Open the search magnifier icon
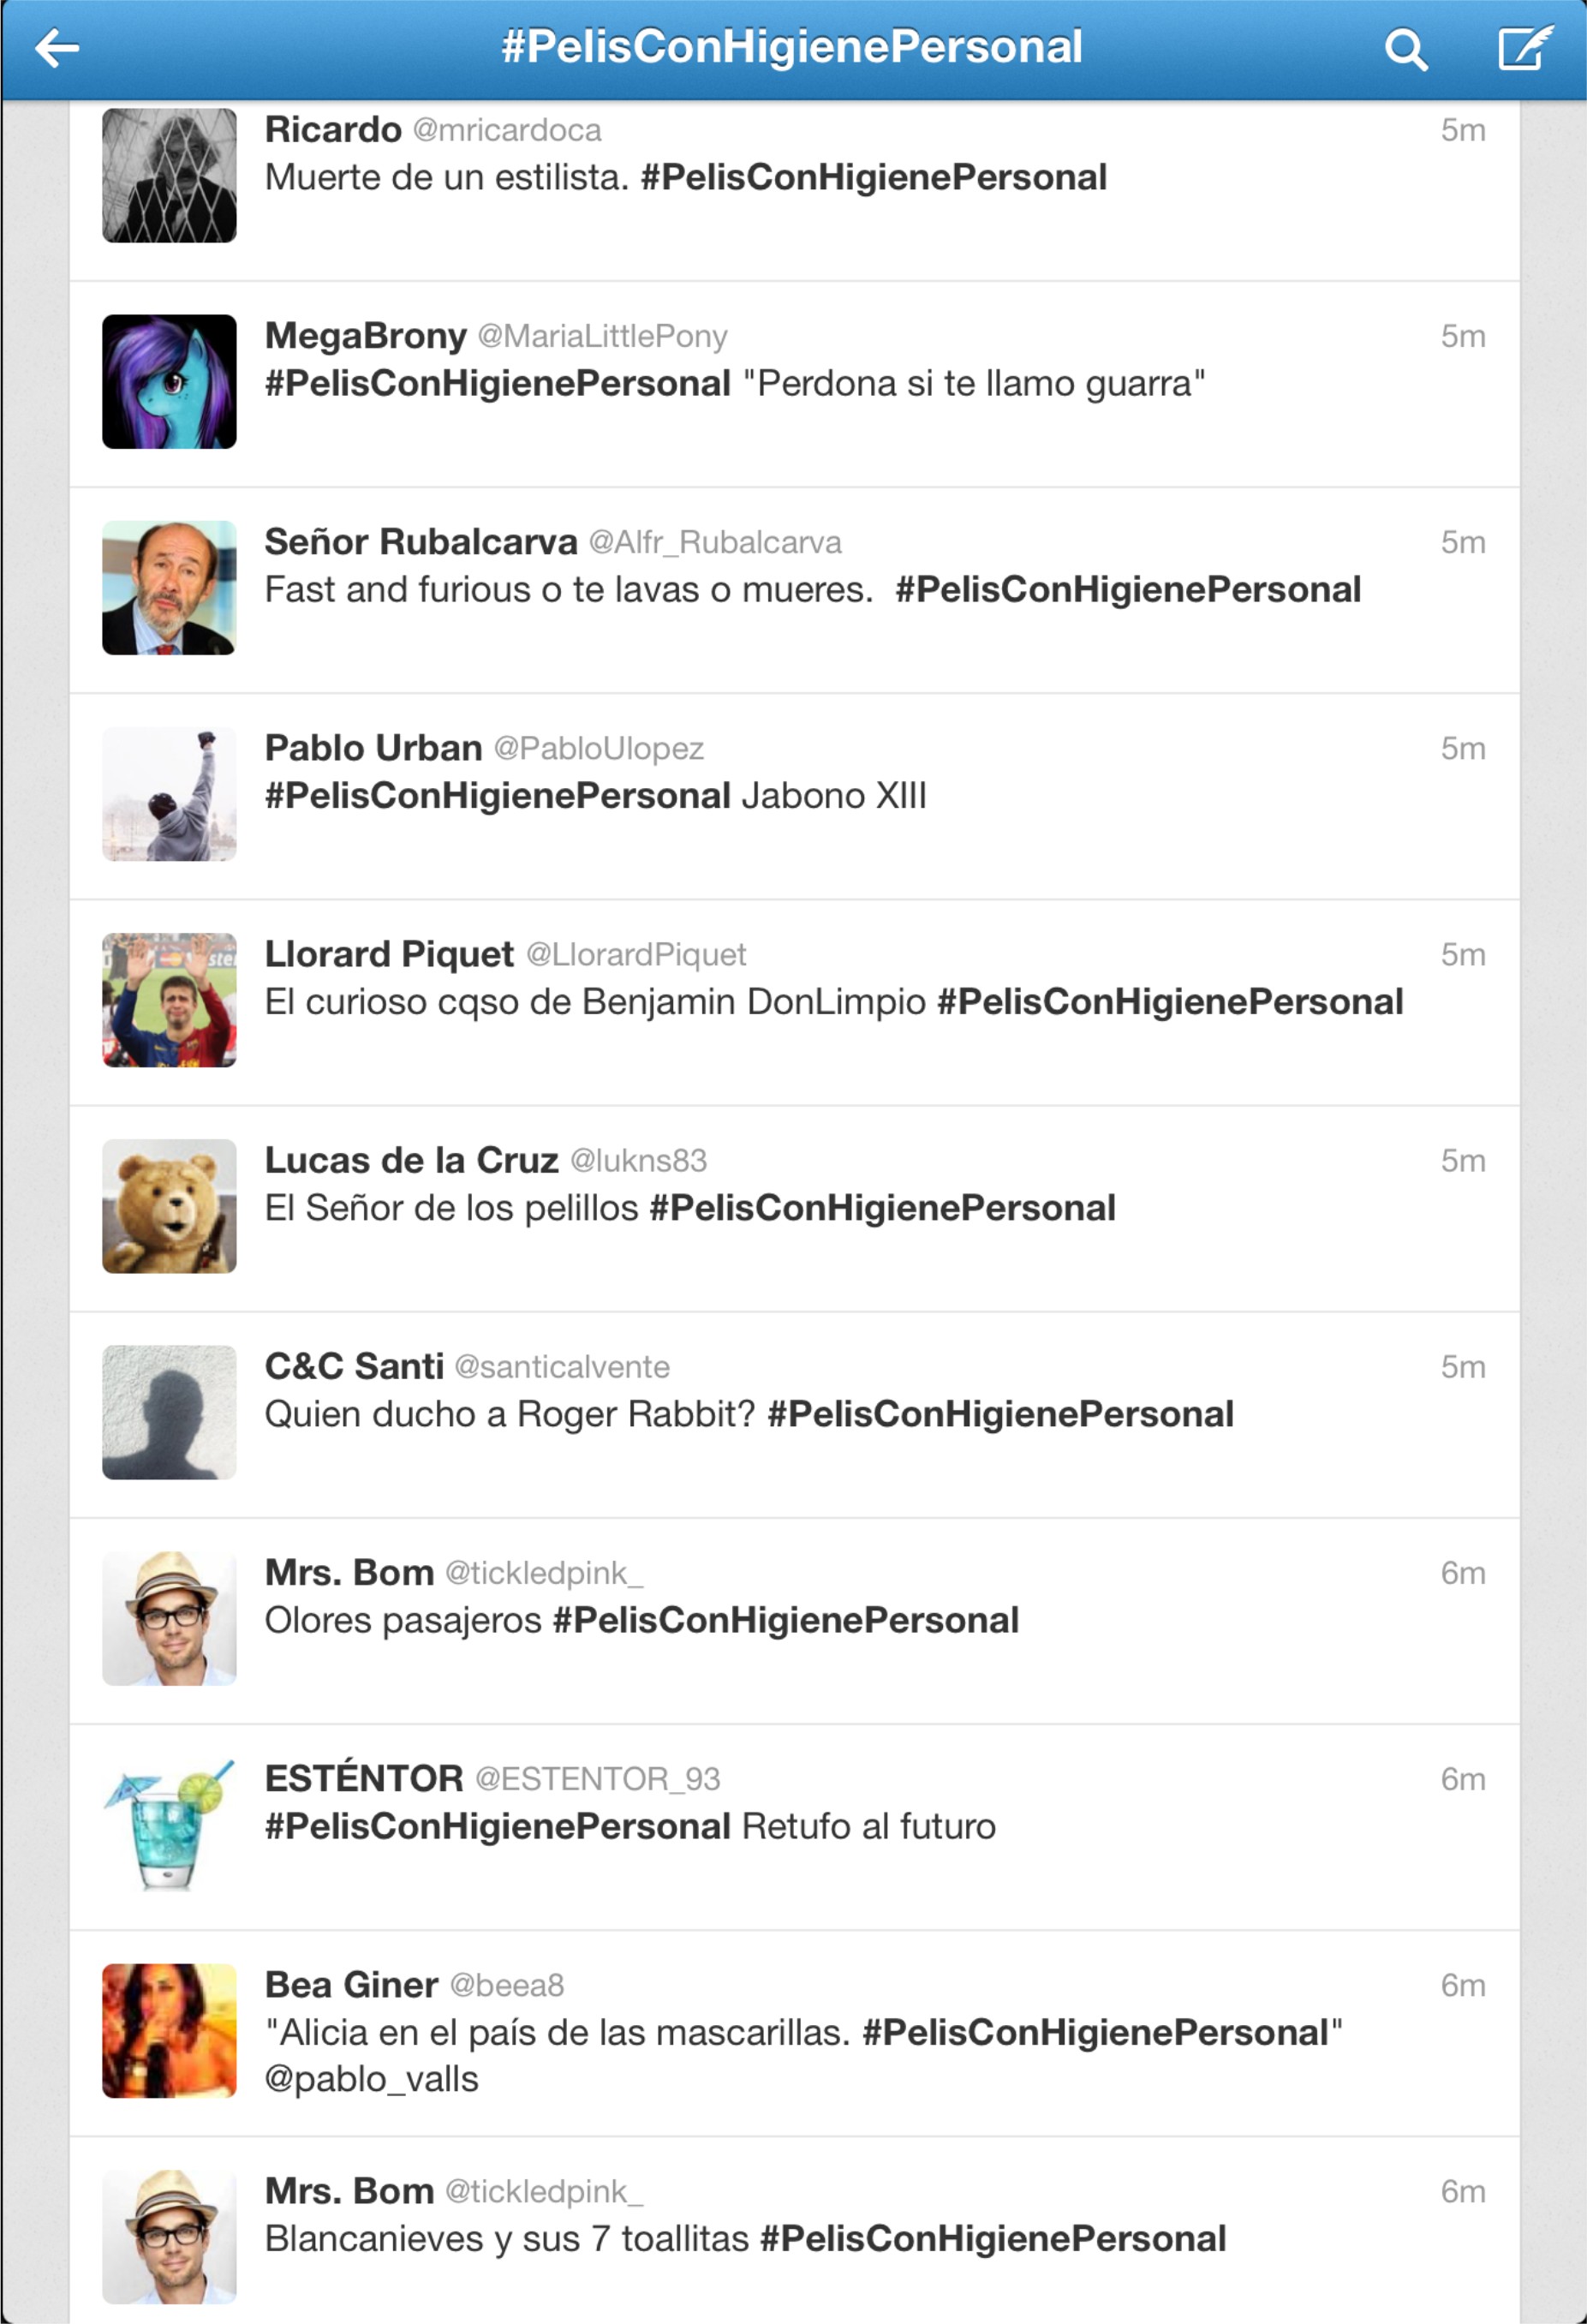Viewport: 1587px width, 2324px height. pos(1405,49)
